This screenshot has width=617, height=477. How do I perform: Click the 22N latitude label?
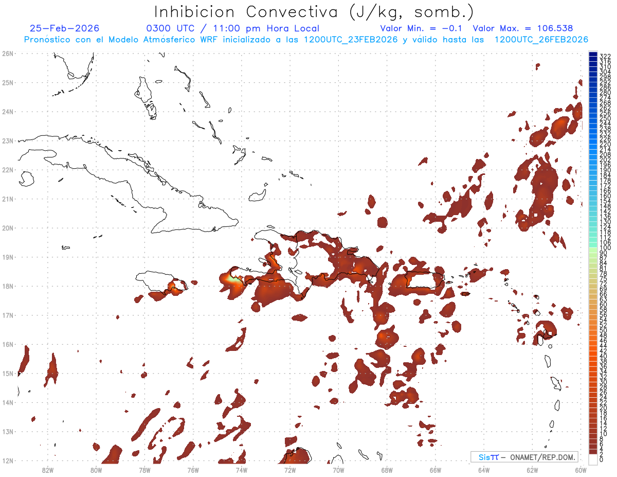[8, 170]
